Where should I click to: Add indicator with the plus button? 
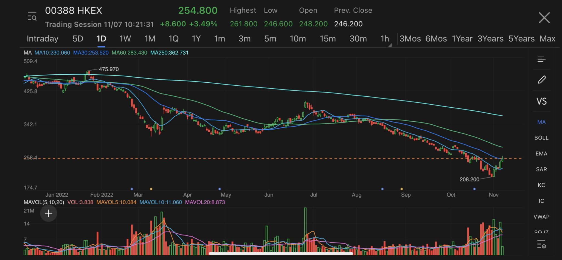click(x=49, y=213)
